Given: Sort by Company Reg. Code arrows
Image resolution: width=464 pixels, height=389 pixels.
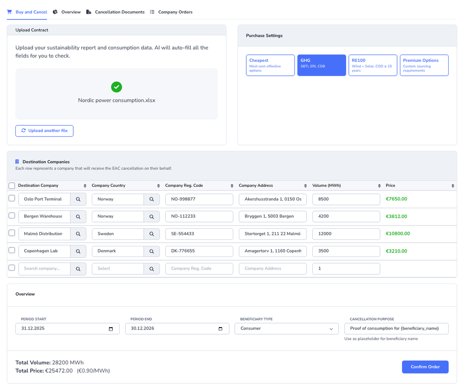Looking at the screenshot, I should [x=232, y=186].
